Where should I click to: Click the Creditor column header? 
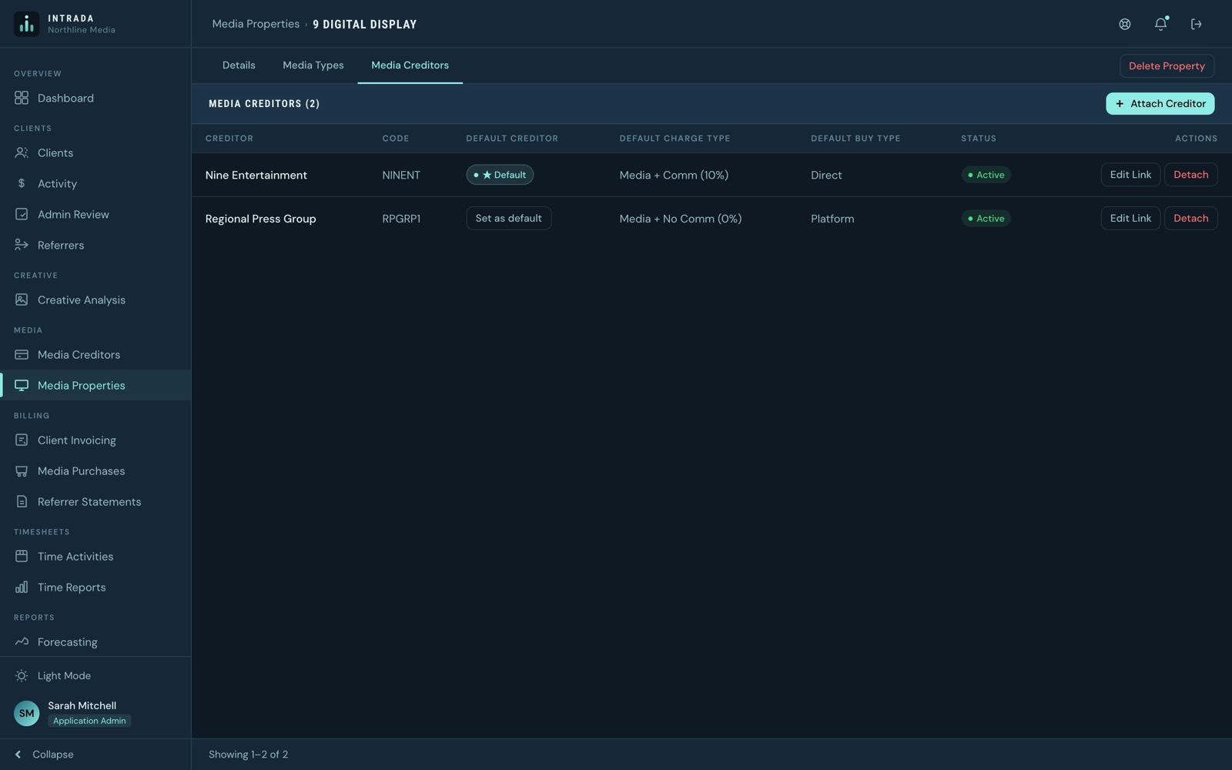click(x=229, y=139)
